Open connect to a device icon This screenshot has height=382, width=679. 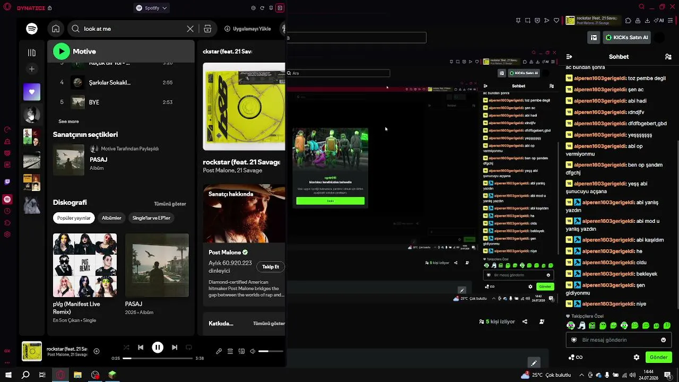(241, 351)
